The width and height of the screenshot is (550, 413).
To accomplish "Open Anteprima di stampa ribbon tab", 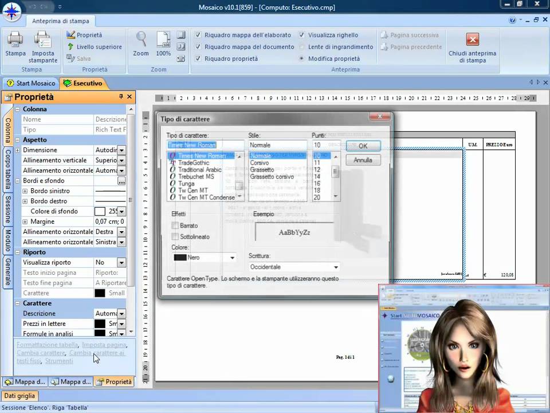I will pos(61,21).
